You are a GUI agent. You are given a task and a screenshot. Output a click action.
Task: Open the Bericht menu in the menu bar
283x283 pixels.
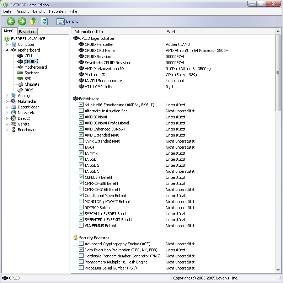coord(39,11)
